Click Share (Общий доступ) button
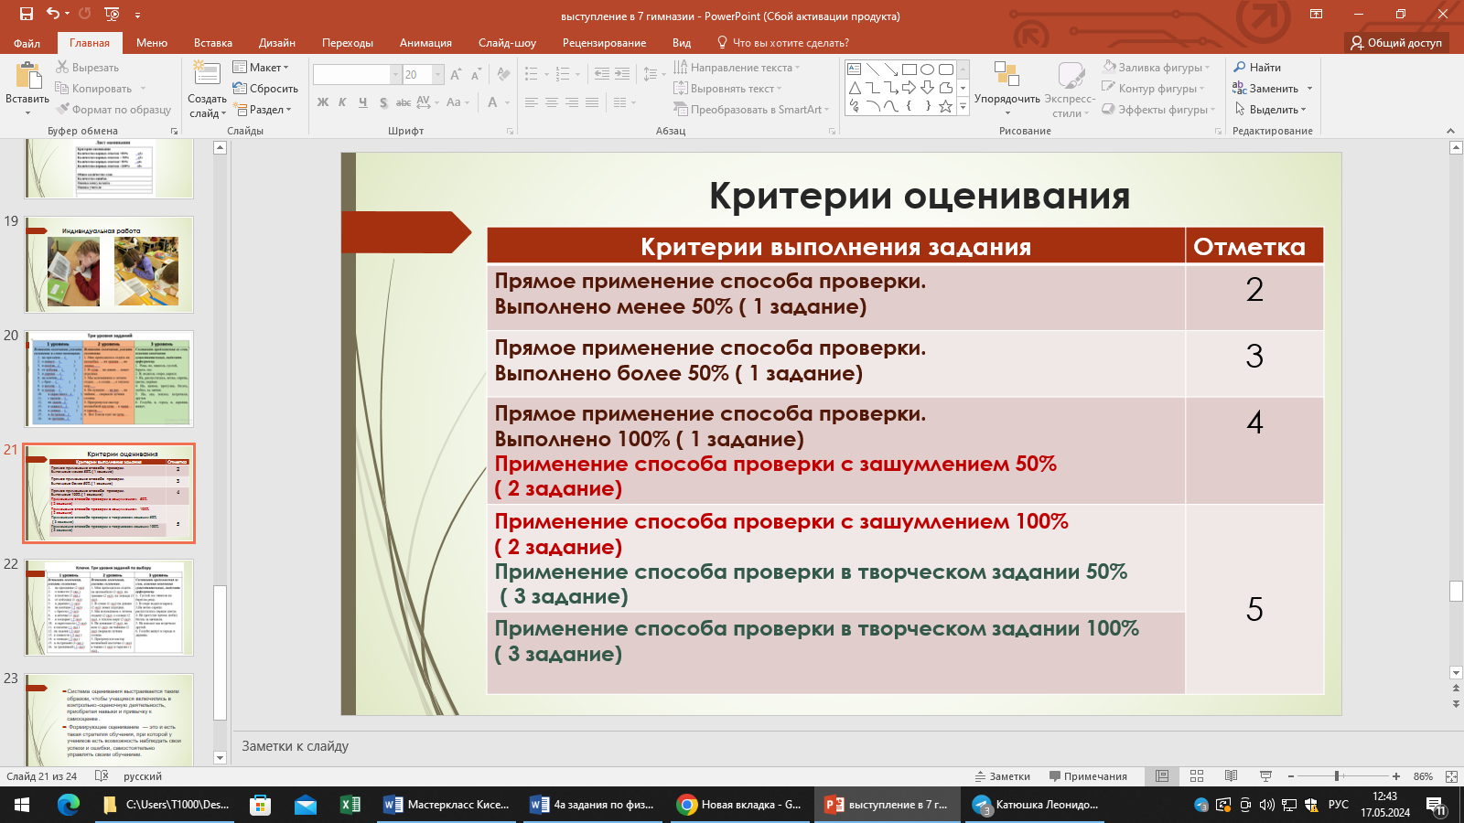1464x823 pixels. [1396, 43]
